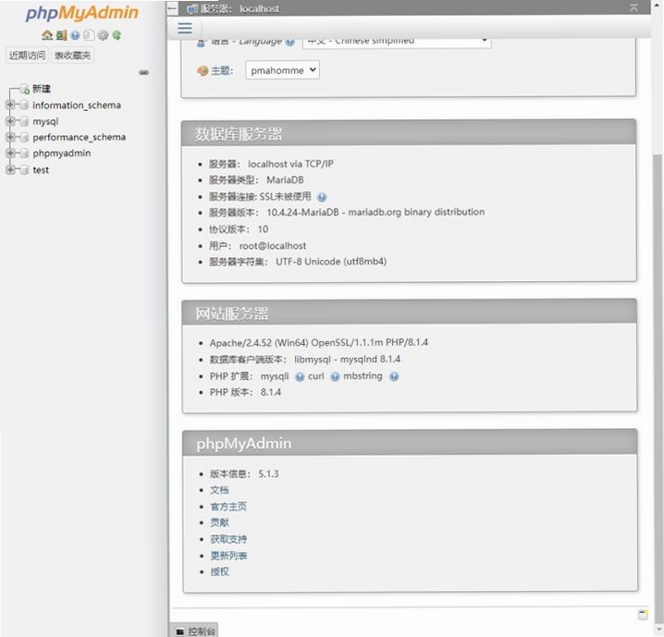
Task: Click the link chain icon in sidebar
Action: click(144, 72)
